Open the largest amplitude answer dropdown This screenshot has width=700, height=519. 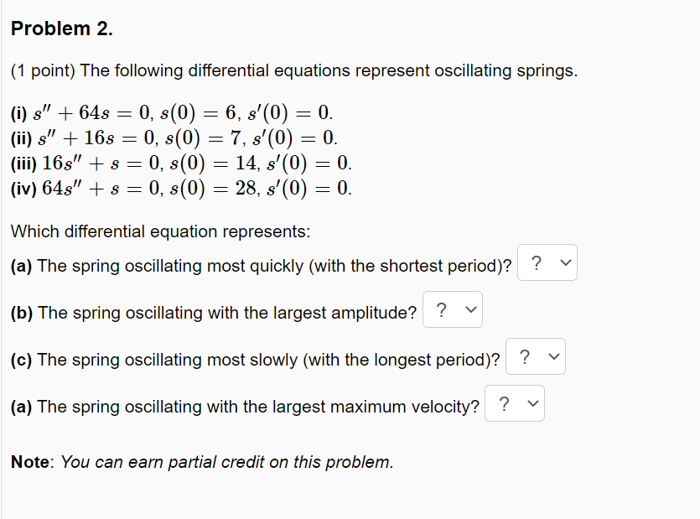coord(452,309)
